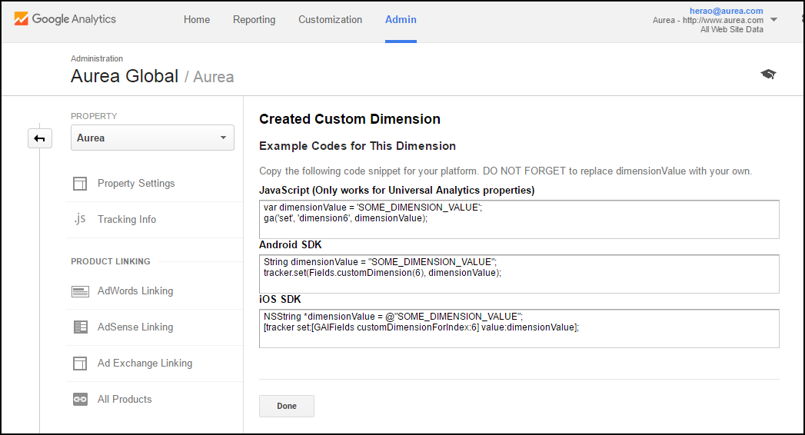The width and height of the screenshot is (805, 435).
Task: Click the Property Settings layout icon
Action: (80, 184)
